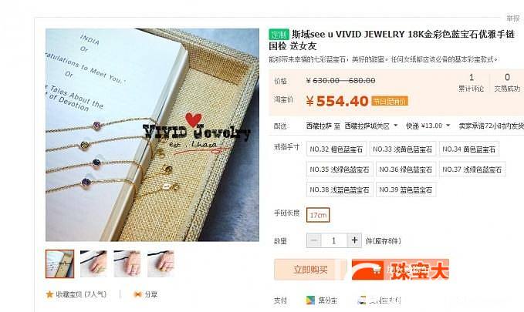Increase quantity with the plus button
This screenshot has width=524, height=312.
click(354, 240)
